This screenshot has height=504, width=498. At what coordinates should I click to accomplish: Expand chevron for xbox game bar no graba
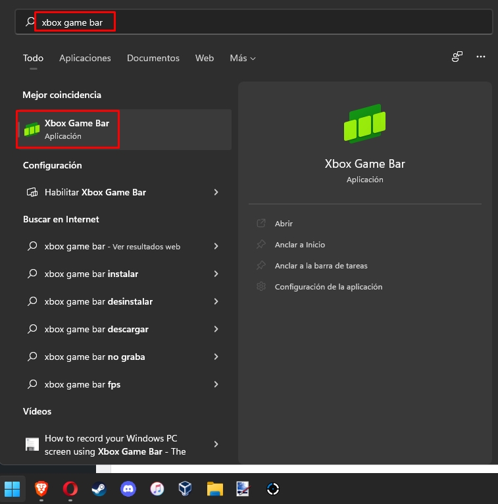[216, 357]
